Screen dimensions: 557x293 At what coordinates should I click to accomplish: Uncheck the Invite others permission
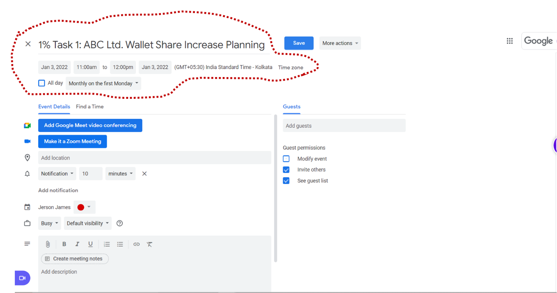click(286, 170)
